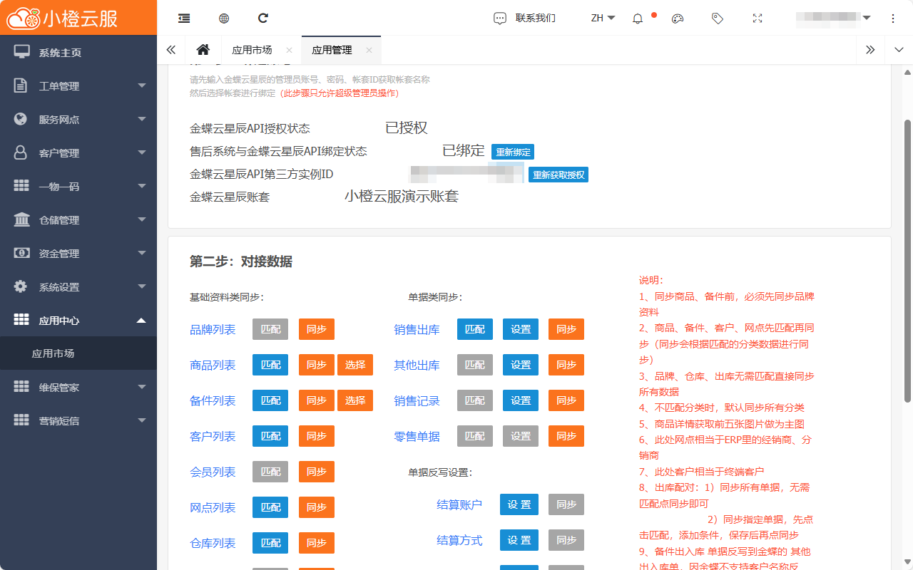This screenshot has height=570, width=913.
Task: Enter fullscreen mode icon
Action: point(758,19)
